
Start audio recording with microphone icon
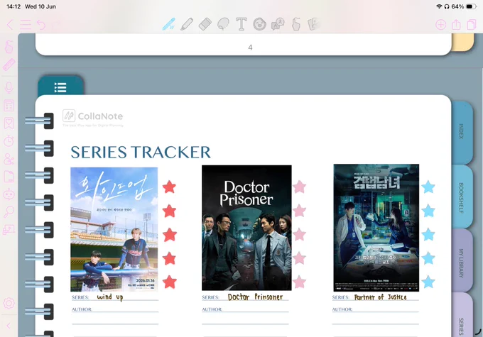pos(9,88)
